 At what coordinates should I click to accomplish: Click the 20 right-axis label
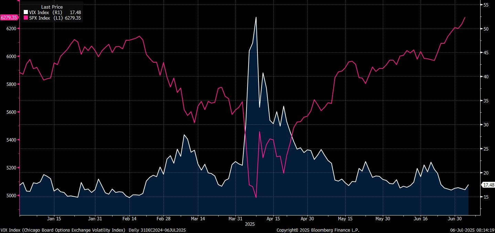[486, 173]
